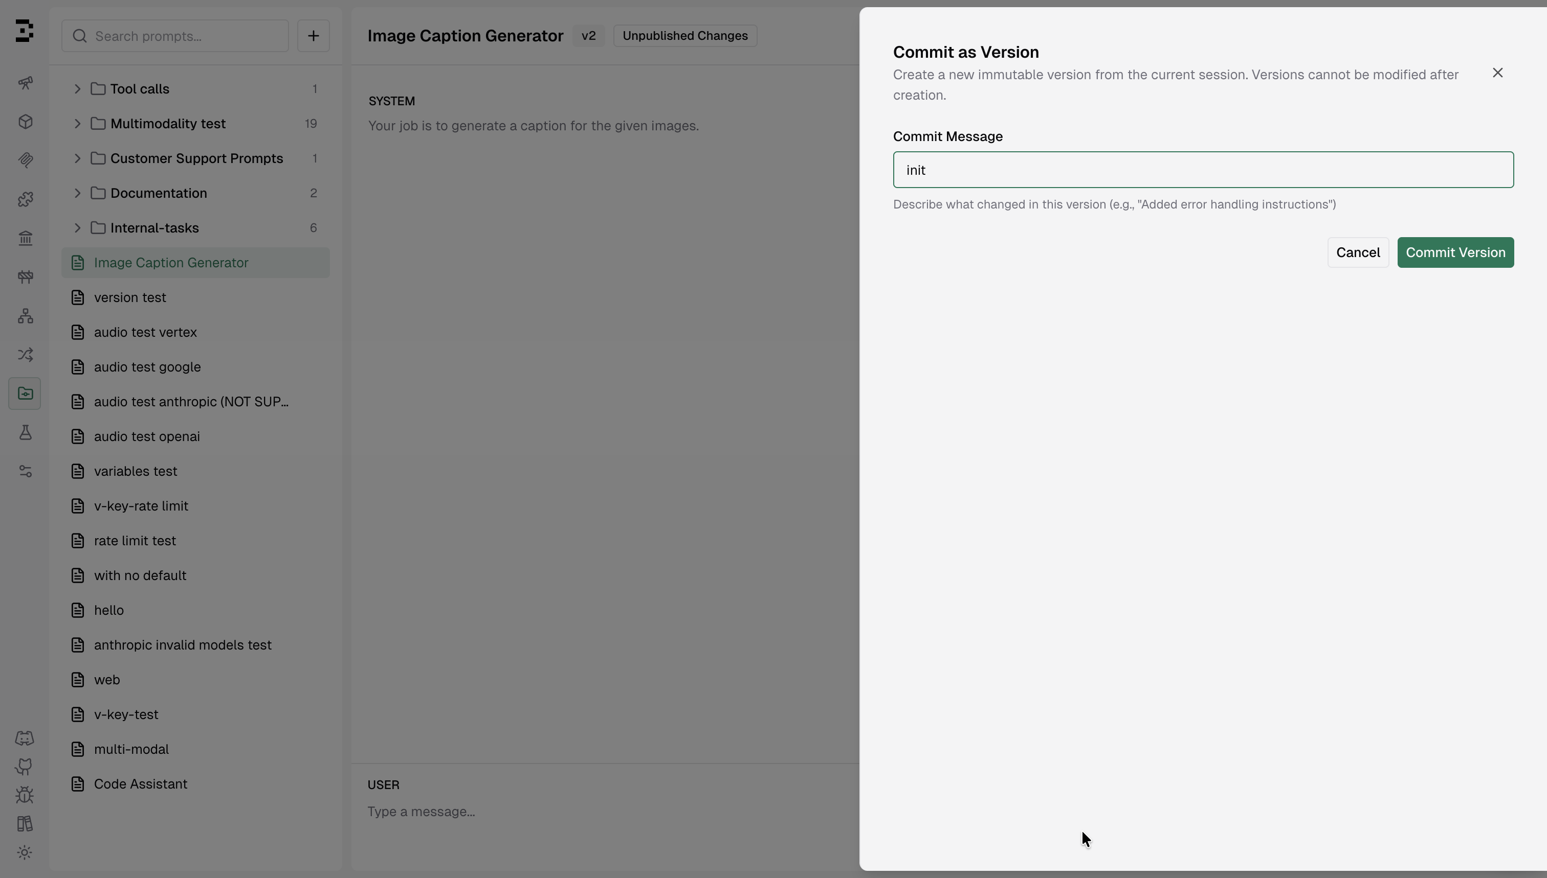Click the GitHub icon in lower sidebar

coord(25,767)
